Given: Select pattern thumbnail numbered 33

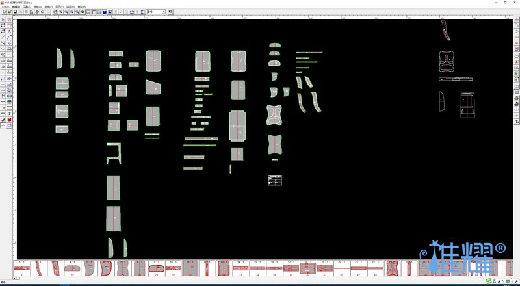Looking at the screenshot, I should click(240, 268).
